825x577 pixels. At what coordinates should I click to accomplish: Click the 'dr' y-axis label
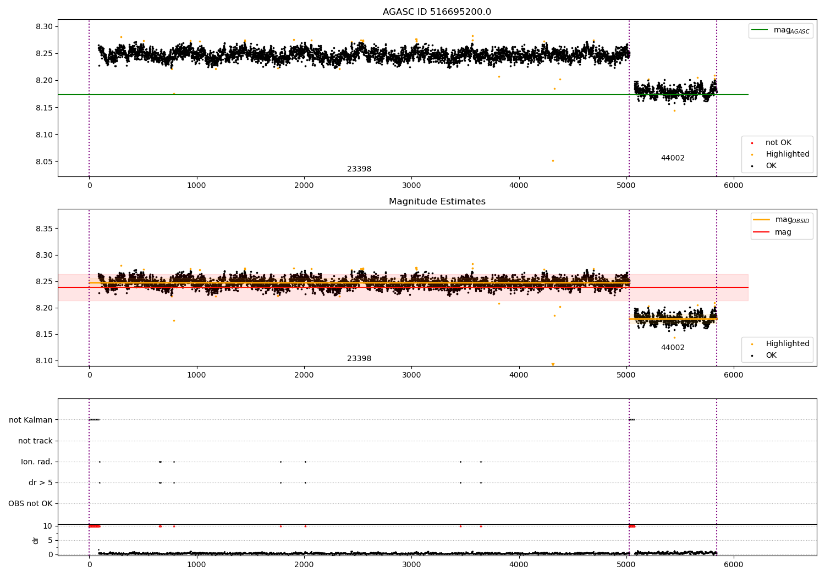36,540
